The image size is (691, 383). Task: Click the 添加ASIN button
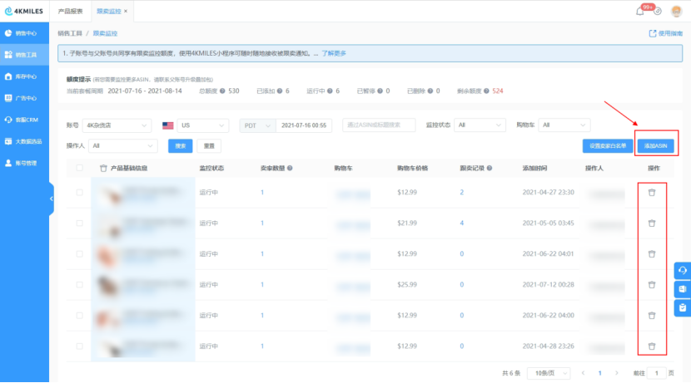656,146
